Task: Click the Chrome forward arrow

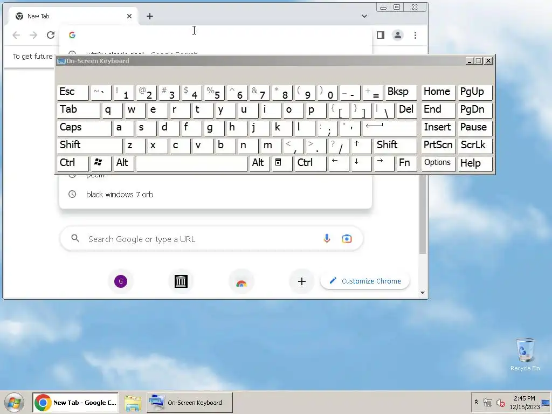Action: pos(33,35)
